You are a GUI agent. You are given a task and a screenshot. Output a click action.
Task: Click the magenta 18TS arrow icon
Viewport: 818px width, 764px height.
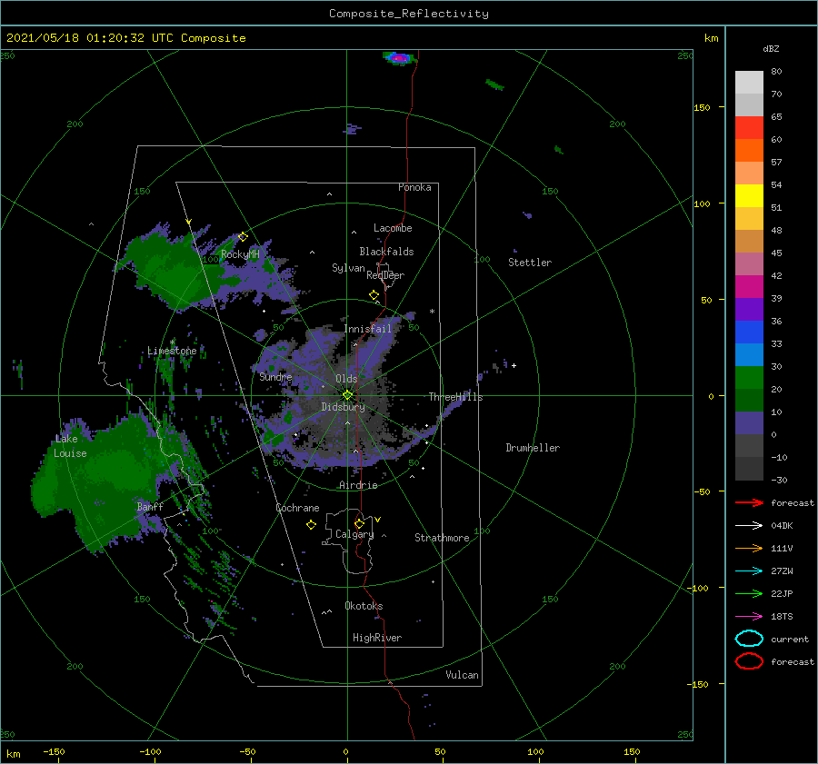749,617
